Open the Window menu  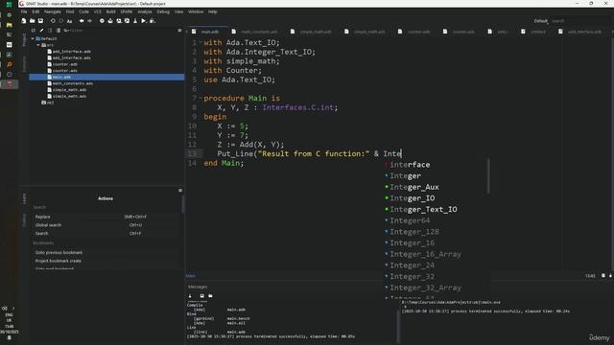pos(196,11)
